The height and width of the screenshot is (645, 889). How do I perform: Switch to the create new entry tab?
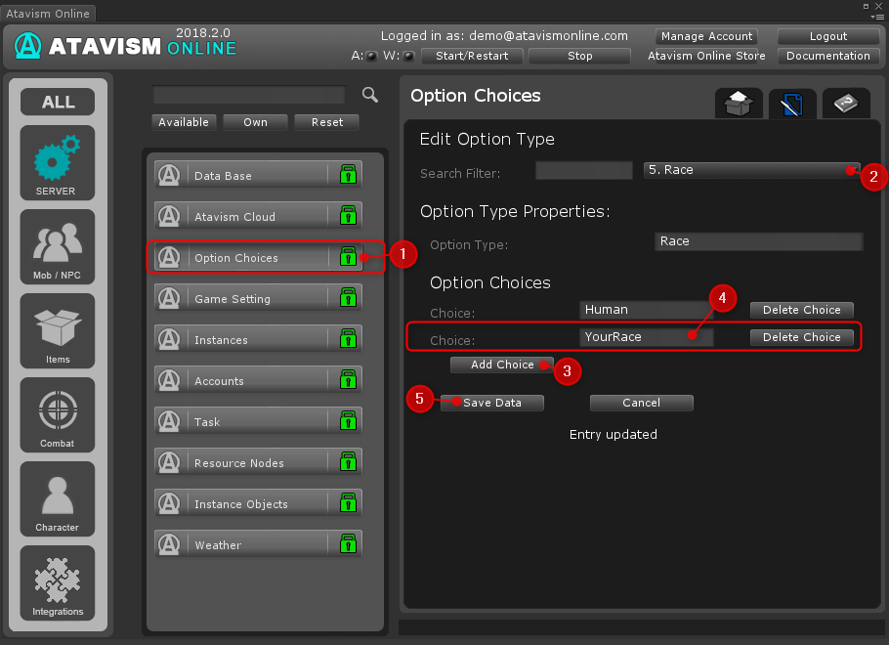tap(739, 104)
